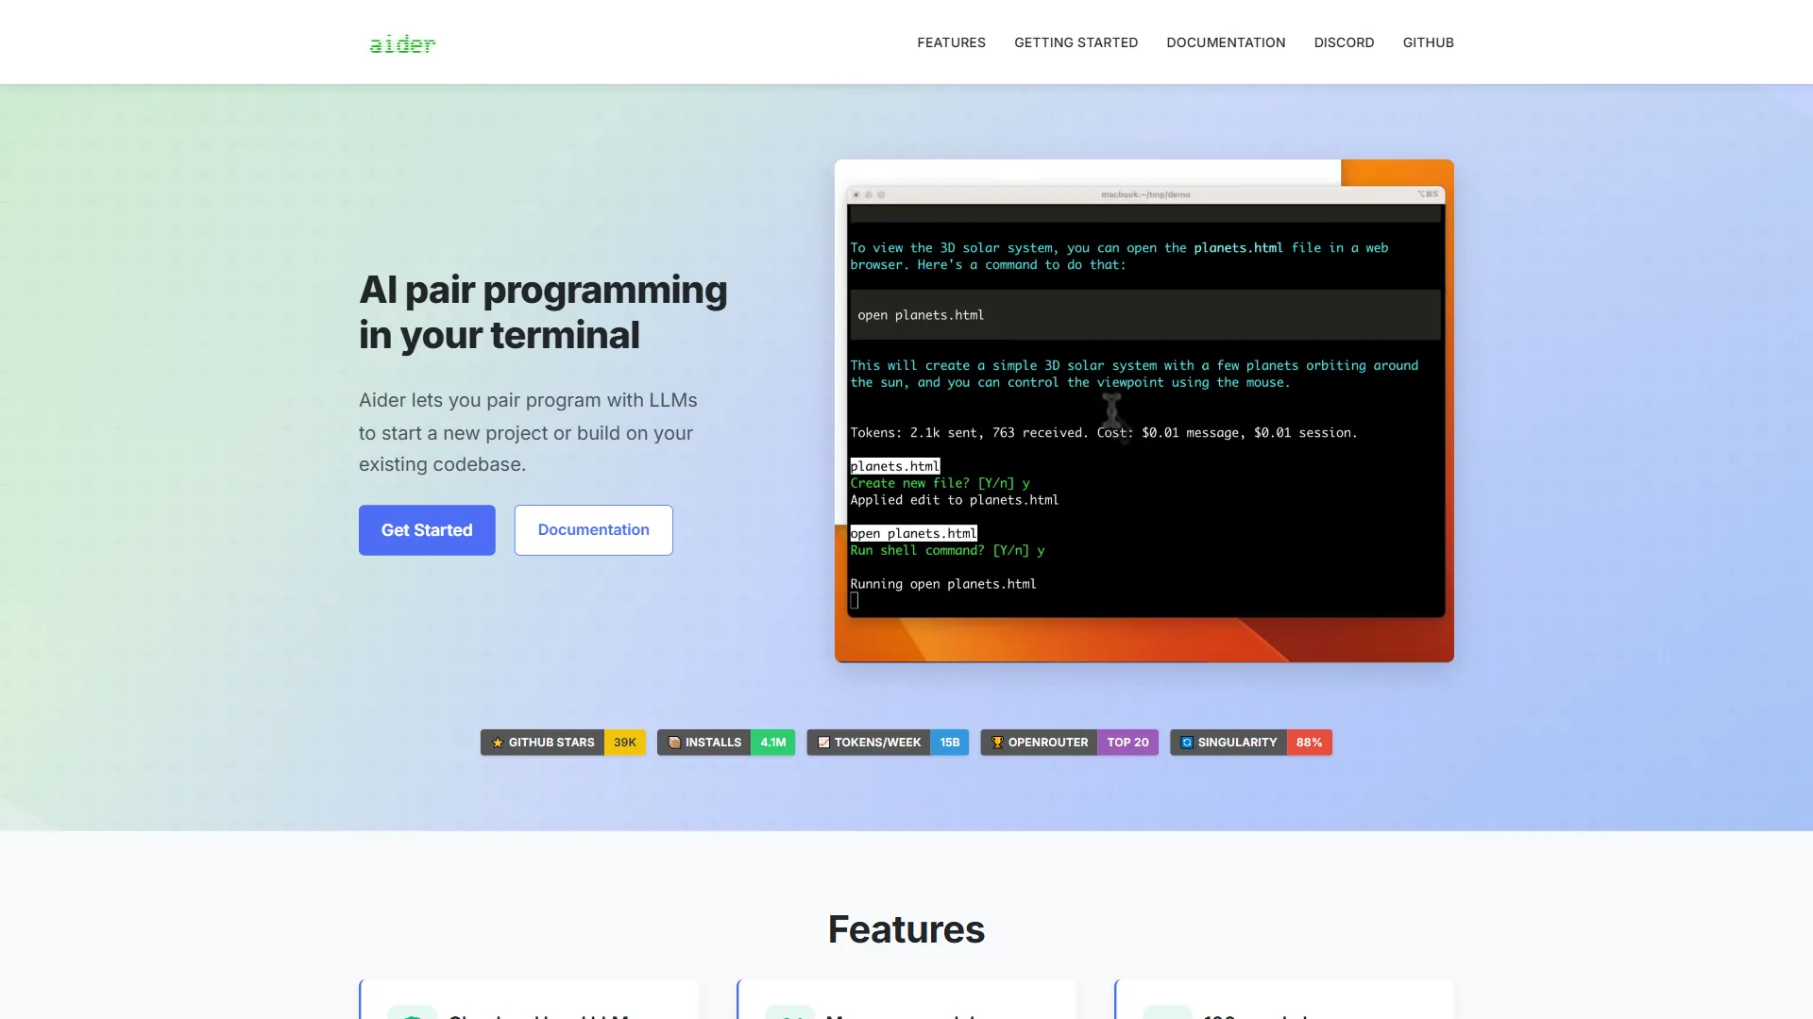Click the macbook:~/tmp/demo terminal title
The height and width of the screenshot is (1019, 1813).
pyautogui.click(x=1145, y=194)
